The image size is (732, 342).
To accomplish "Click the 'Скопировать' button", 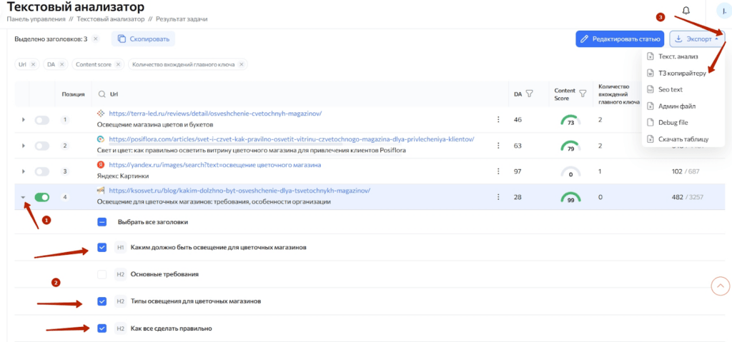I will pos(143,39).
